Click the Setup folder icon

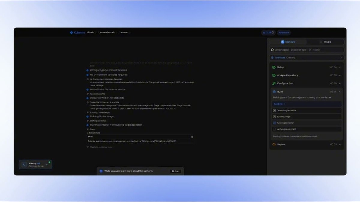point(274,67)
